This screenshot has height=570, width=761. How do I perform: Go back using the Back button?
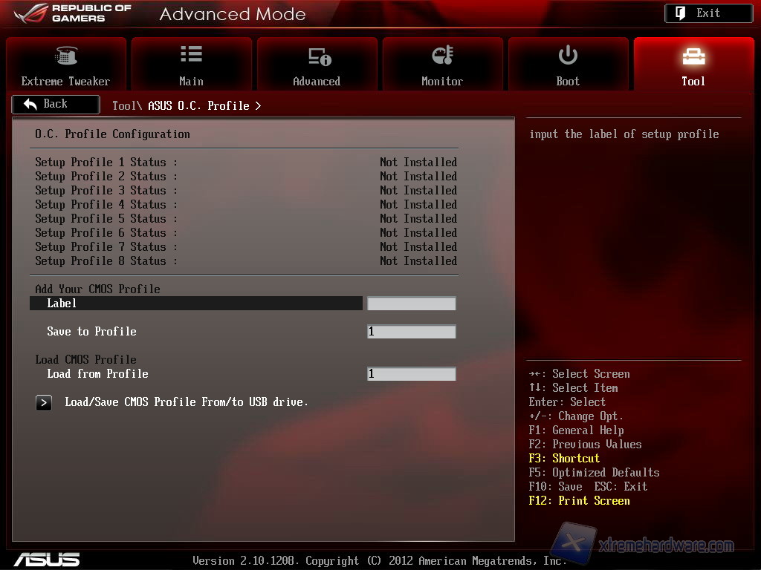[x=56, y=105]
